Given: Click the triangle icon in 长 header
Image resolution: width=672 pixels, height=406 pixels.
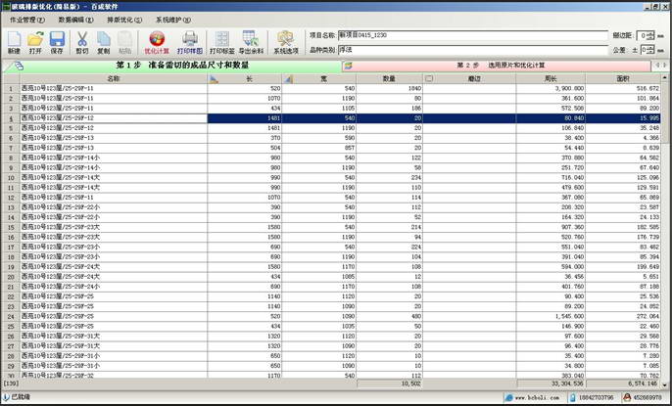Looking at the screenshot, I should tap(214, 79).
